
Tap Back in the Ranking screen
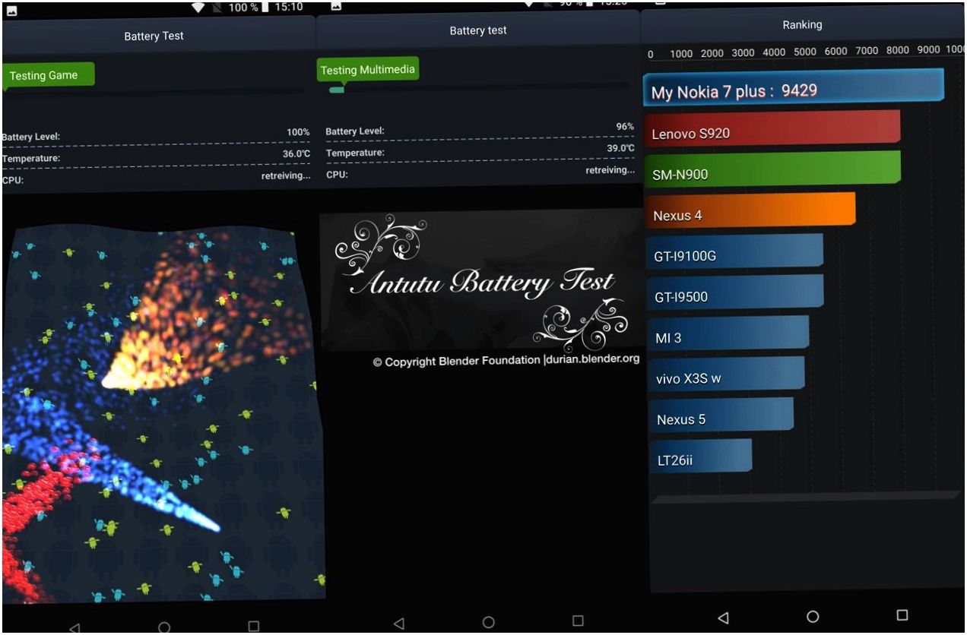tap(723, 618)
